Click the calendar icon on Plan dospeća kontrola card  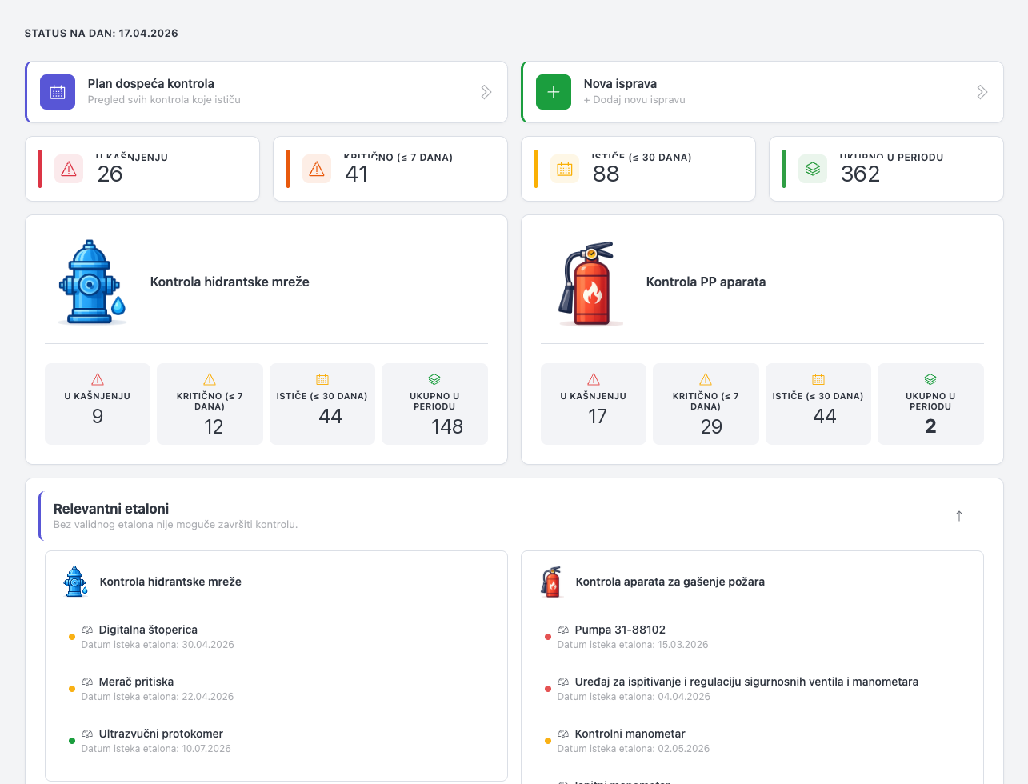[57, 91]
